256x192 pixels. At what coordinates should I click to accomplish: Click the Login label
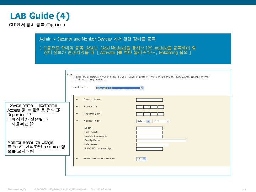pos(88,128)
